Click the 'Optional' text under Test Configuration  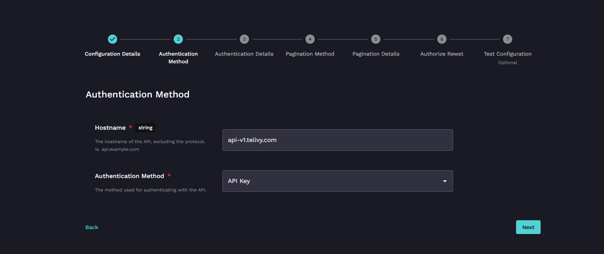508,63
